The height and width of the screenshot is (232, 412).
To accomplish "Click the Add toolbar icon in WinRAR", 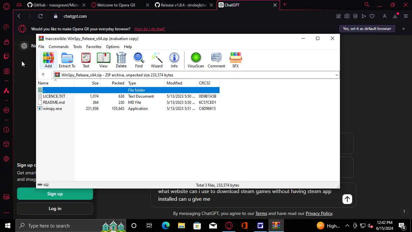I will (x=48, y=60).
